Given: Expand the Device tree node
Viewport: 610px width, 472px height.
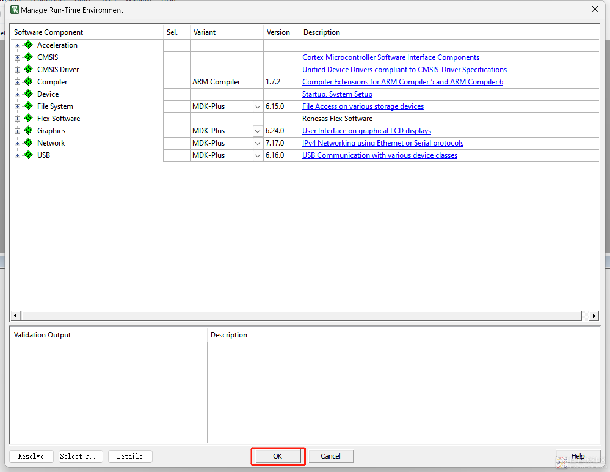Looking at the screenshot, I should click(x=17, y=94).
